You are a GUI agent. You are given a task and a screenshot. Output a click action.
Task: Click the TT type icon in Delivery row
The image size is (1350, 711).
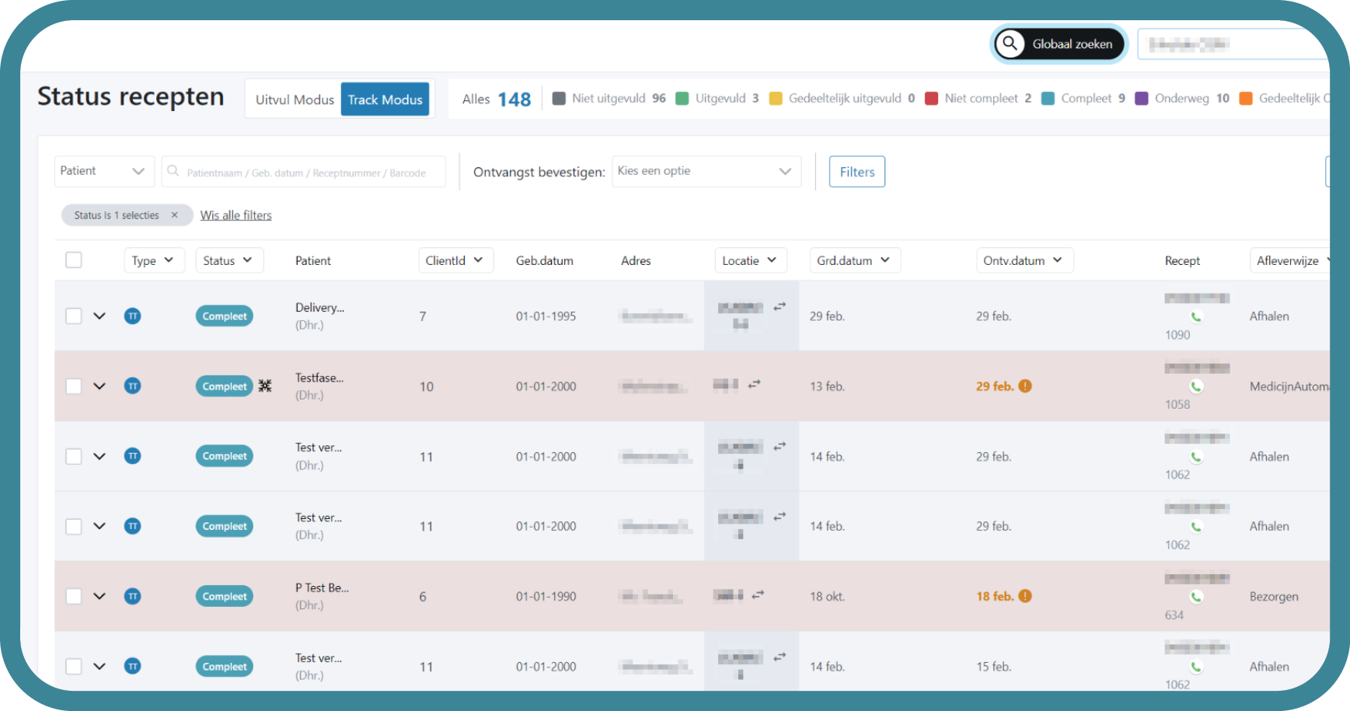point(133,316)
